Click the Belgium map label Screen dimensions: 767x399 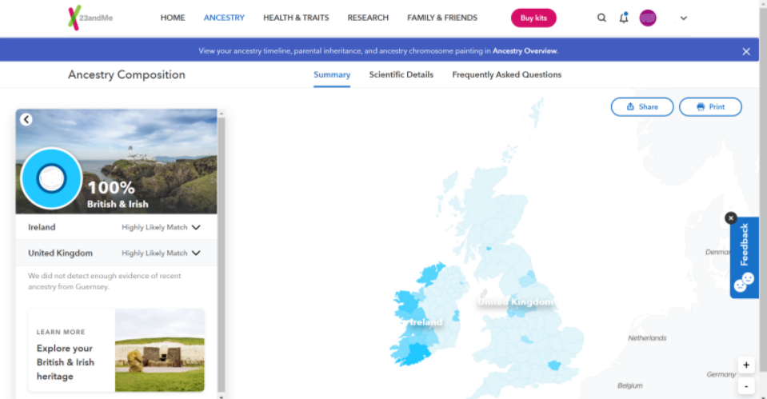coord(630,385)
